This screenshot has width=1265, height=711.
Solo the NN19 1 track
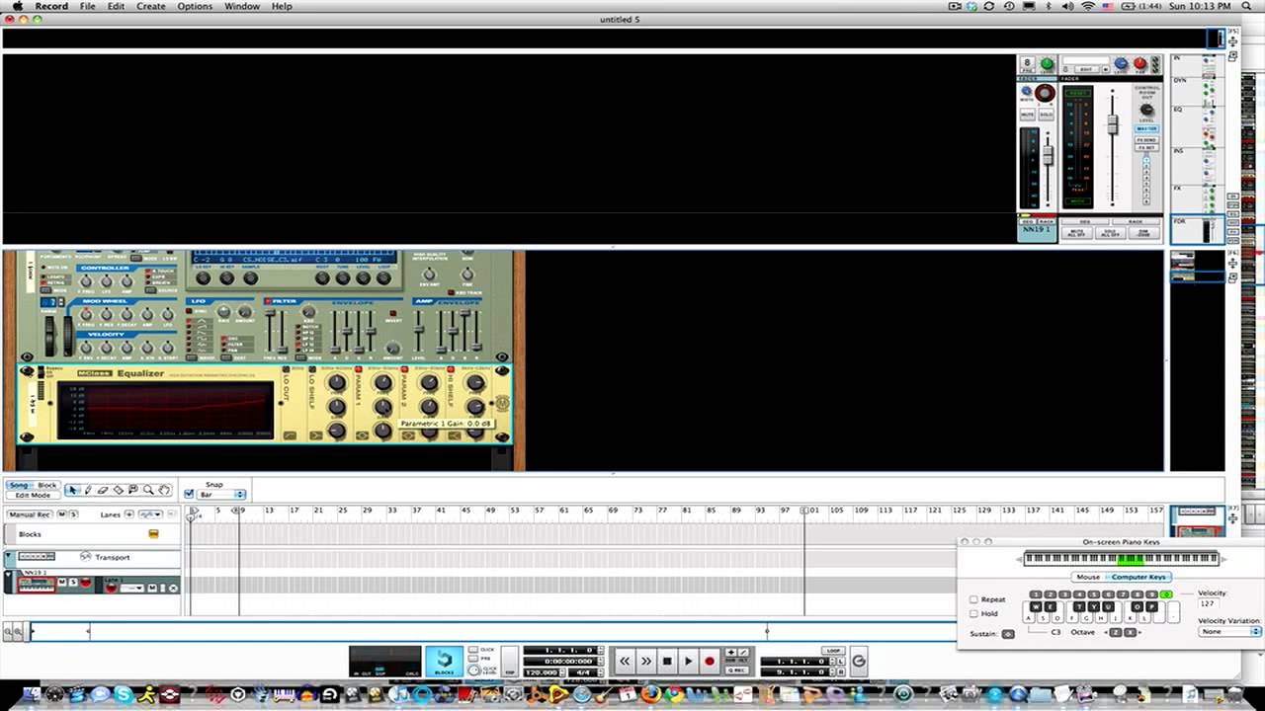click(72, 583)
